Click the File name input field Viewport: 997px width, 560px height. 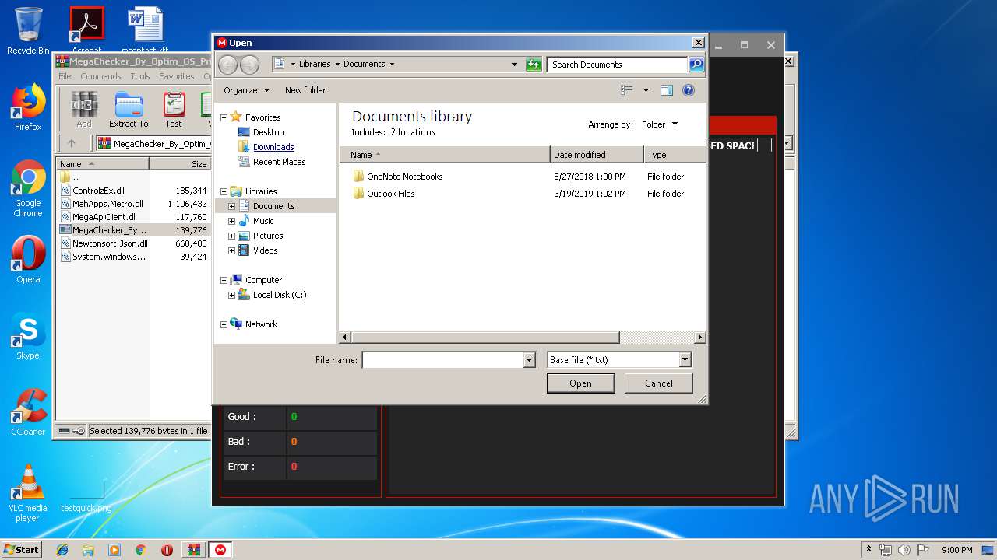point(442,360)
